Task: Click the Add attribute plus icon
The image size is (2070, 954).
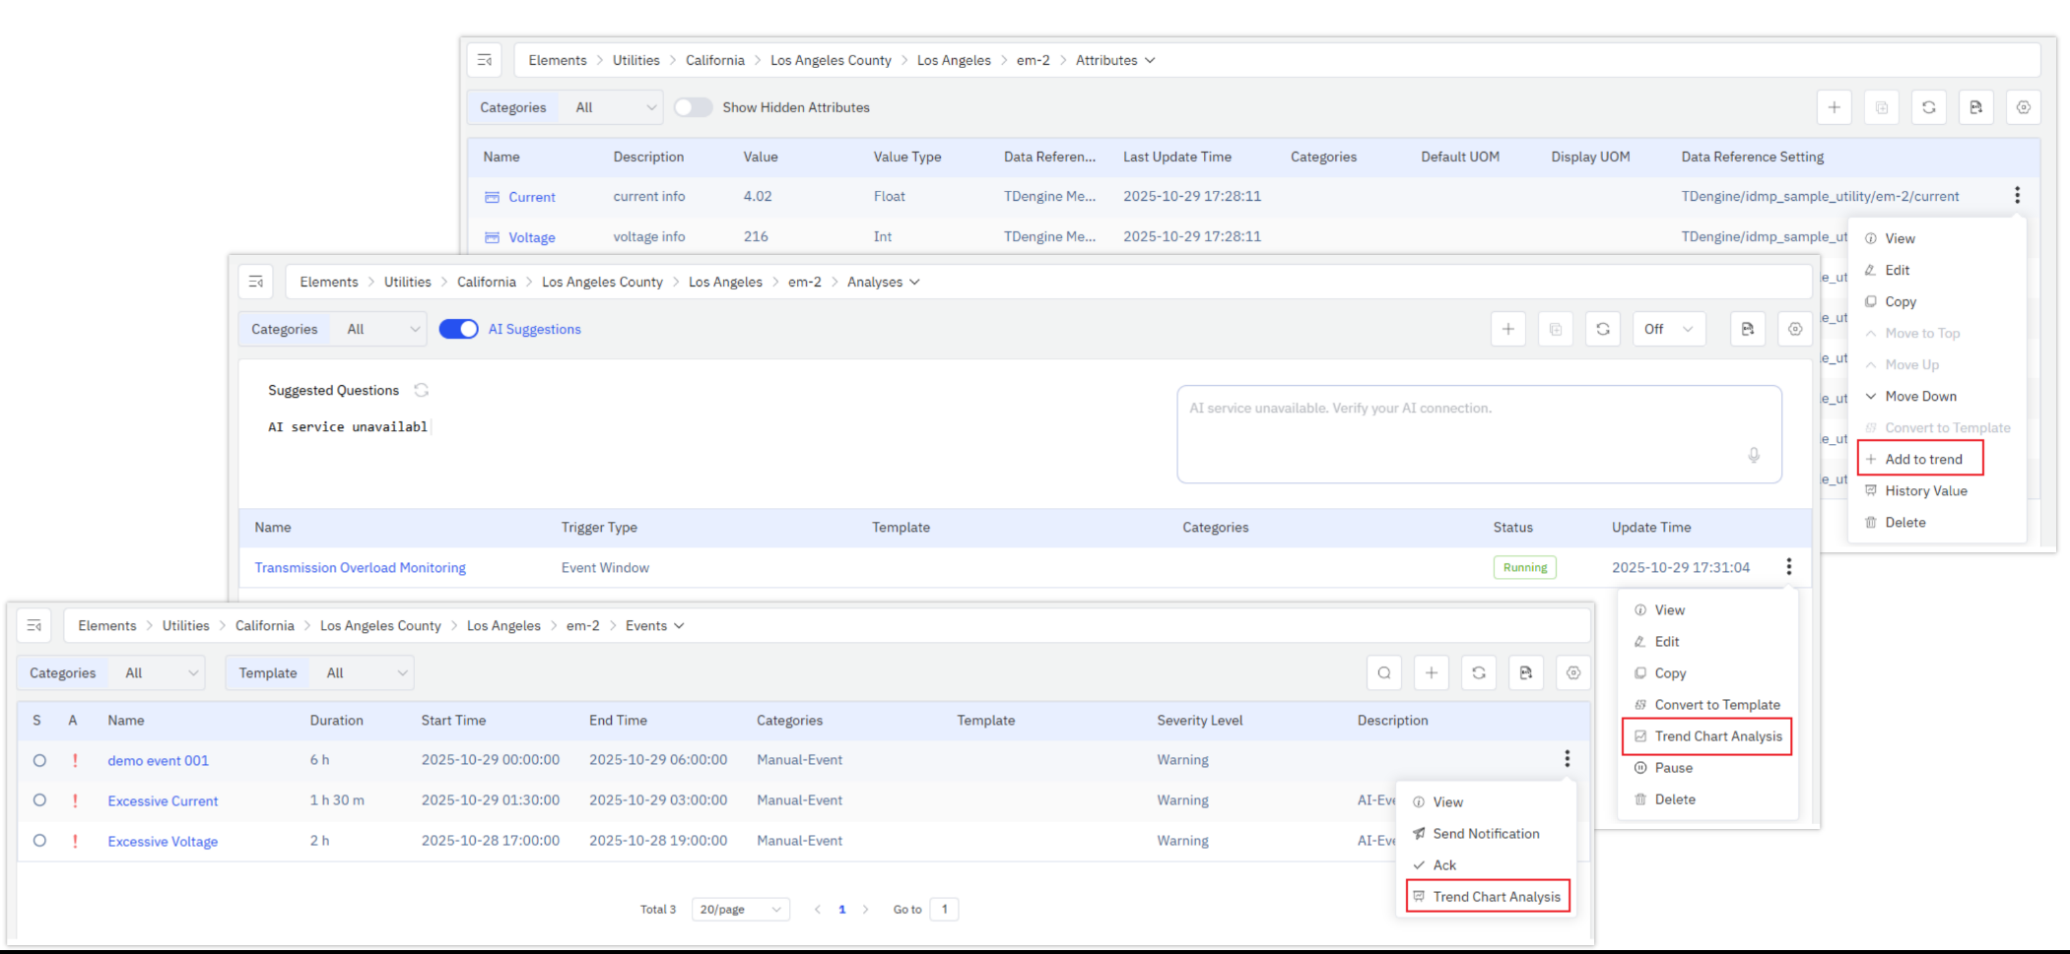Action: pyautogui.click(x=1834, y=107)
